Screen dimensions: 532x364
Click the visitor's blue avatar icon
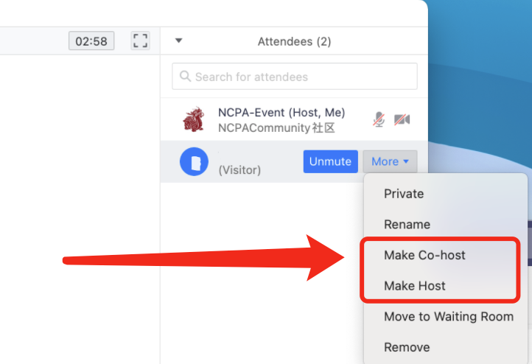[x=194, y=162]
